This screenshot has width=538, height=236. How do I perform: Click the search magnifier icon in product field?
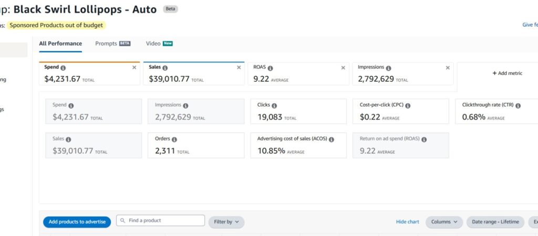(122, 221)
